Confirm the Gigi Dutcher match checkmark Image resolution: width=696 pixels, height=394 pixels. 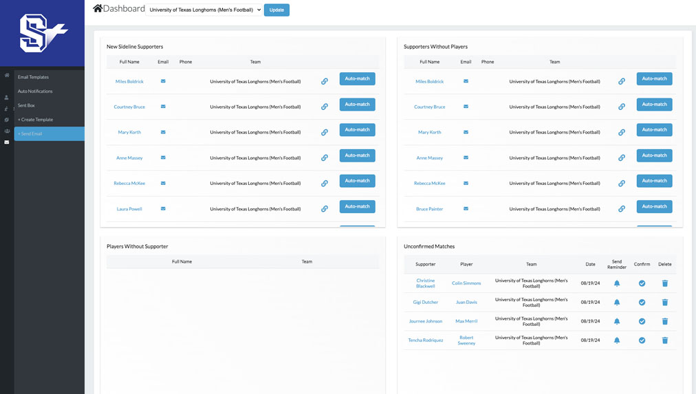[642, 303]
